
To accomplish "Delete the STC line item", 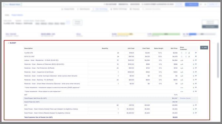I will pos(194,105).
